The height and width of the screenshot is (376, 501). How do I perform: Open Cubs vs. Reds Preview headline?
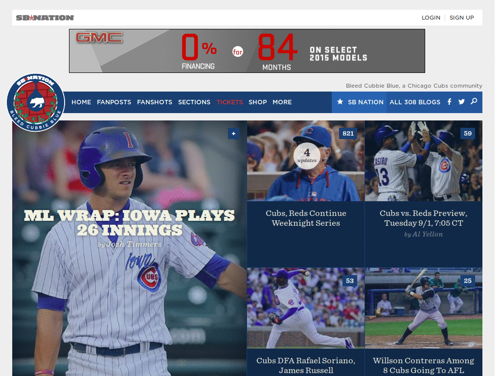coord(423,218)
